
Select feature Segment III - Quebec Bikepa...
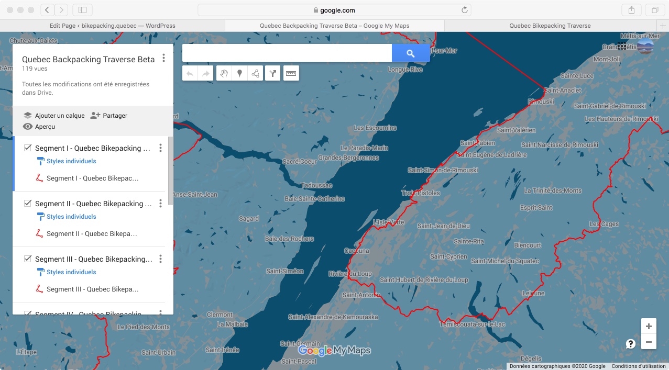(x=93, y=289)
